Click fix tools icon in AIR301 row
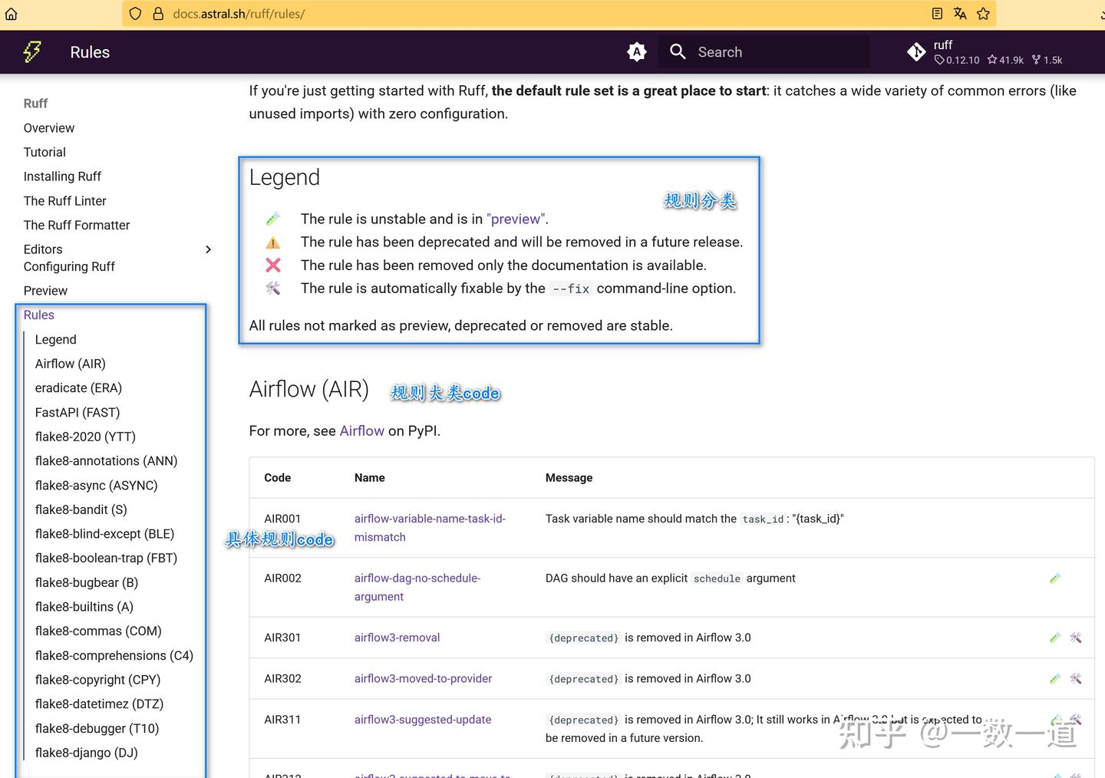This screenshot has width=1105, height=778. tap(1076, 638)
